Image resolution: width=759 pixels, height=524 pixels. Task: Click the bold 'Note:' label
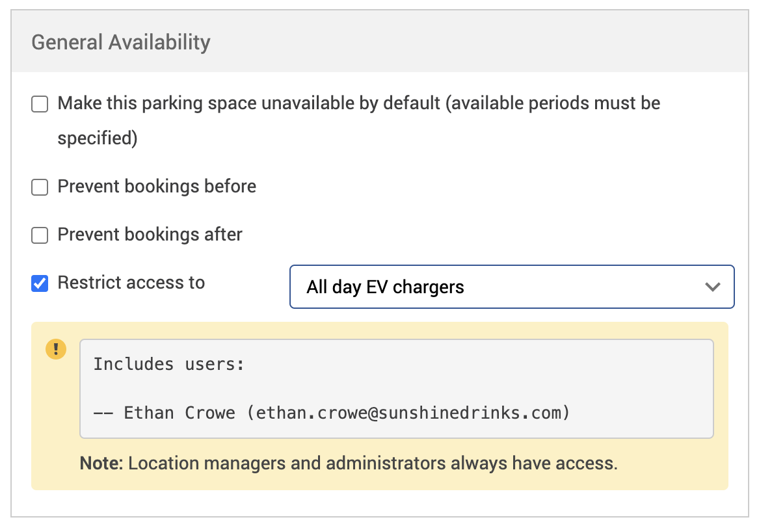[x=102, y=464]
